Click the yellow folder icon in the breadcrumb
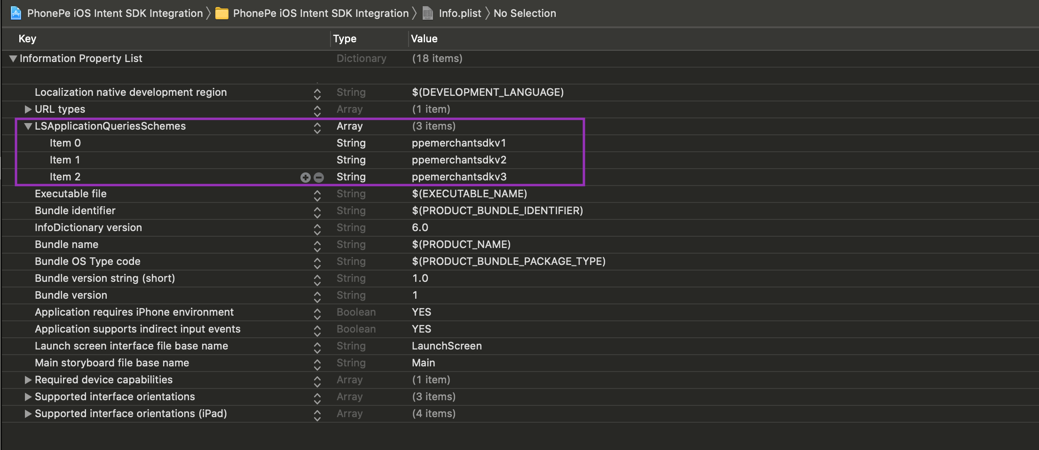This screenshot has width=1039, height=450. tap(222, 13)
